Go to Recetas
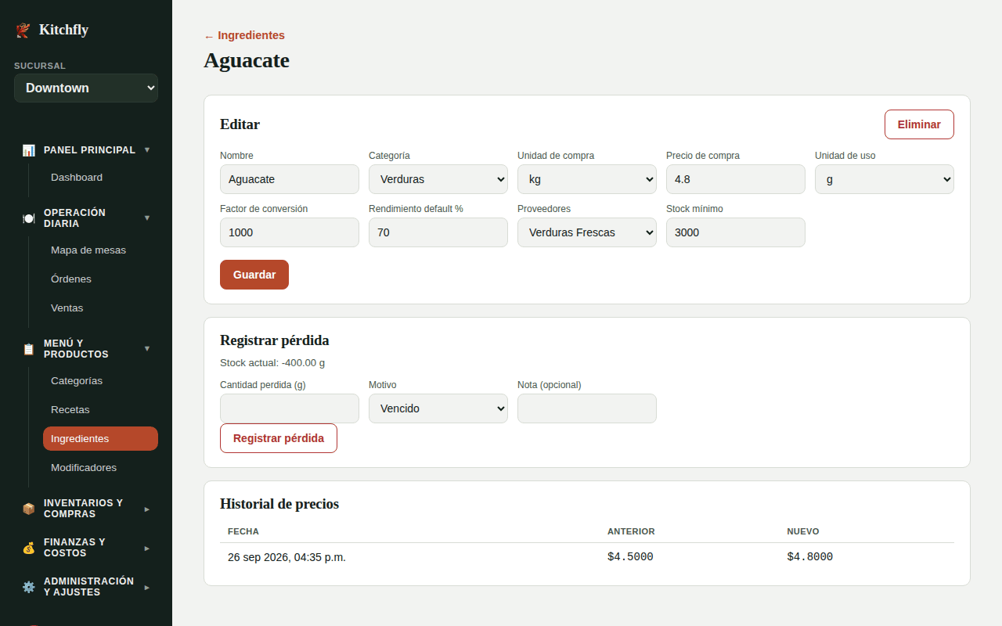Screen dimensions: 1002x626 pyautogui.click(x=100, y=410)
